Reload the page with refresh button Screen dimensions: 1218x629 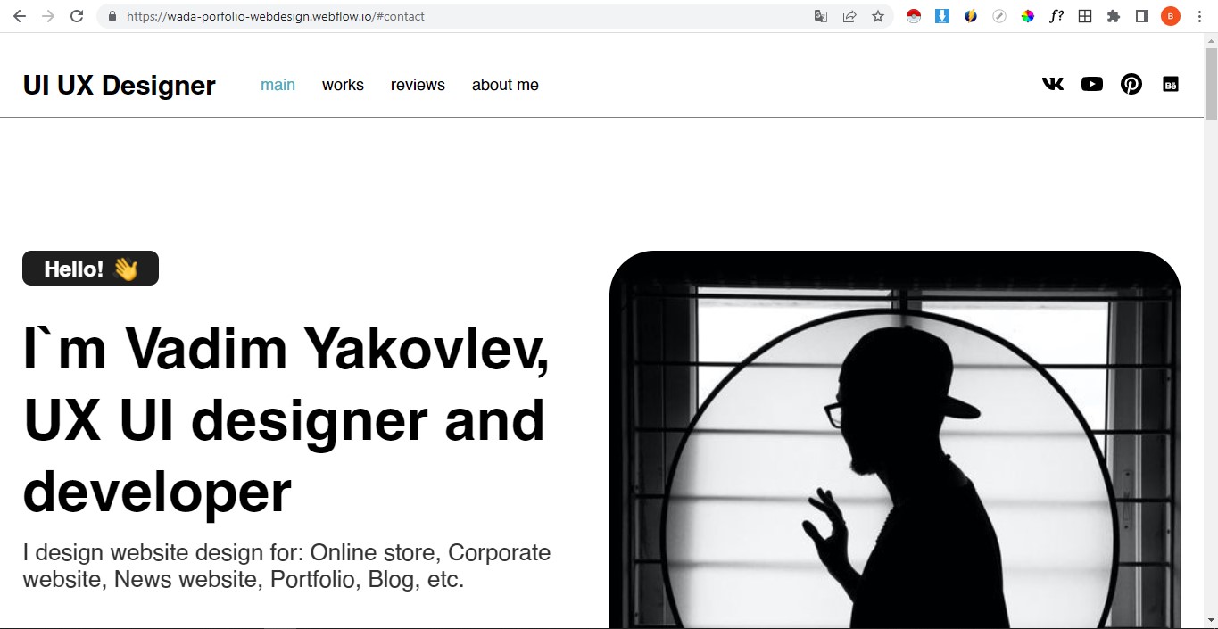[x=77, y=16]
